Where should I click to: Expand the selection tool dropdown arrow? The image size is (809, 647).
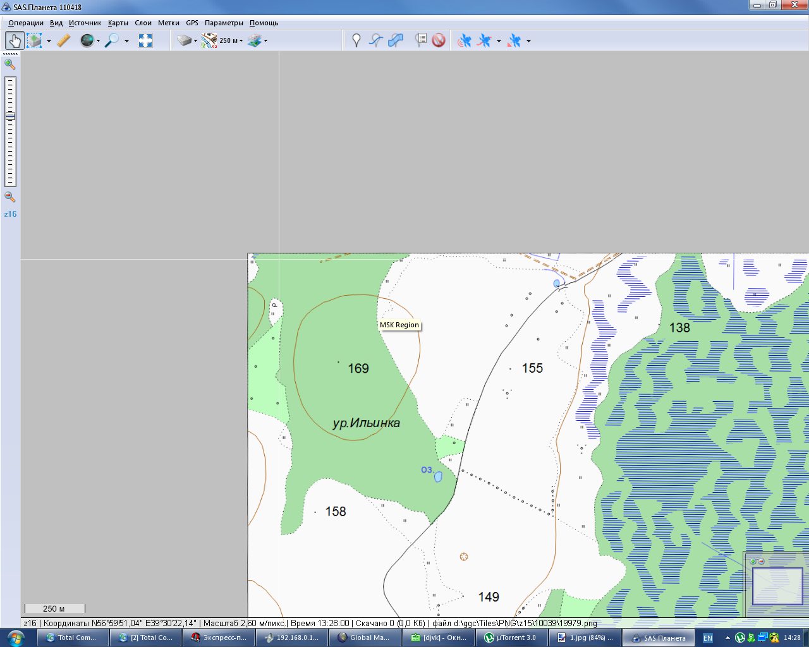(49, 42)
